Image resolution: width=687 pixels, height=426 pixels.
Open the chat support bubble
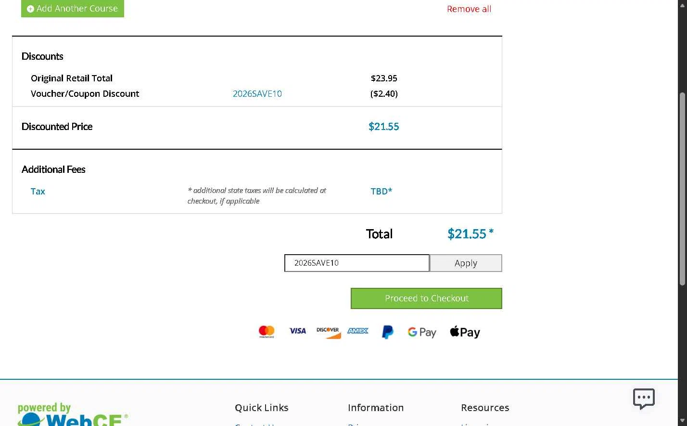[x=644, y=399]
